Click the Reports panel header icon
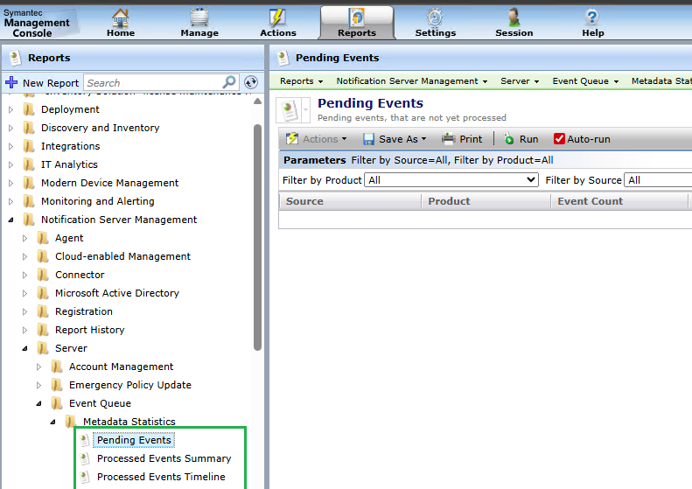Image resolution: width=692 pixels, height=489 pixels. tap(15, 58)
